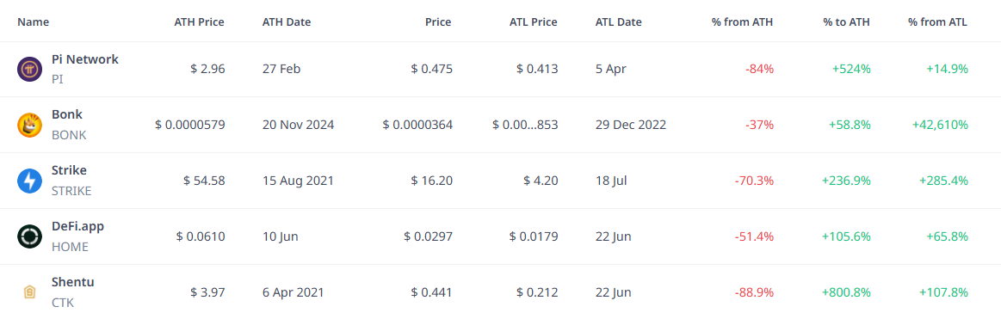Sort by the % from ATL header
This screenshot has height=319, width=1001.
pyautogui.click(x=938, y=21)
